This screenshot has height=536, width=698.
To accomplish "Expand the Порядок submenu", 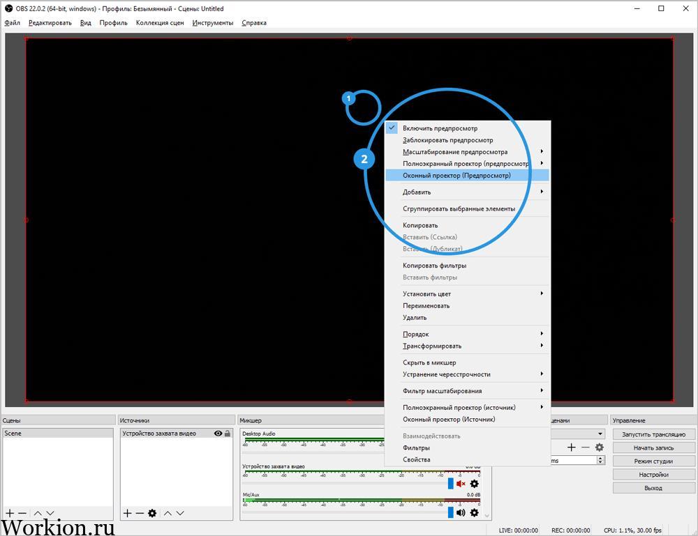I will coord(468,334).
